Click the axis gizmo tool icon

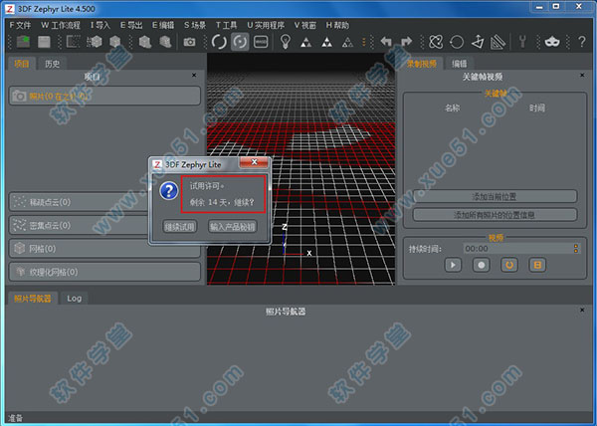click(478, 42)
